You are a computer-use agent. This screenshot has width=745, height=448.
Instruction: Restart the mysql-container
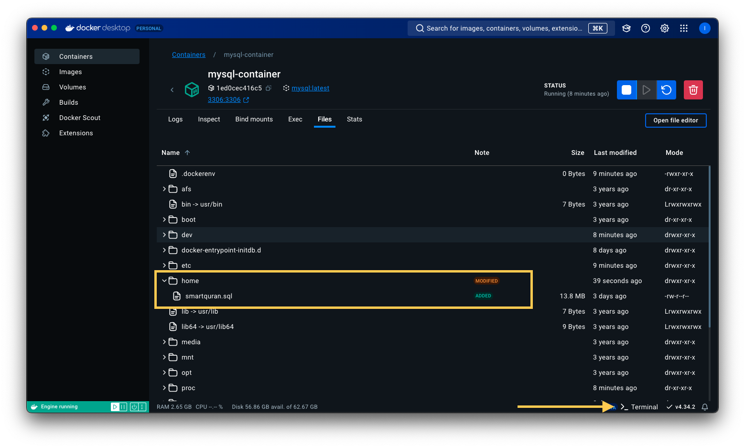click(667, 90)
